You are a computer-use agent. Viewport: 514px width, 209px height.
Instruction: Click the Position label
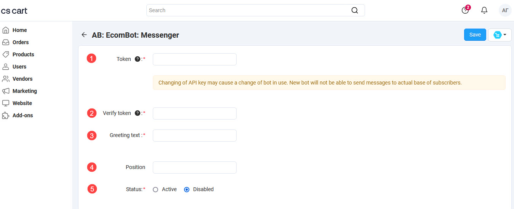[x=135, y=167]
